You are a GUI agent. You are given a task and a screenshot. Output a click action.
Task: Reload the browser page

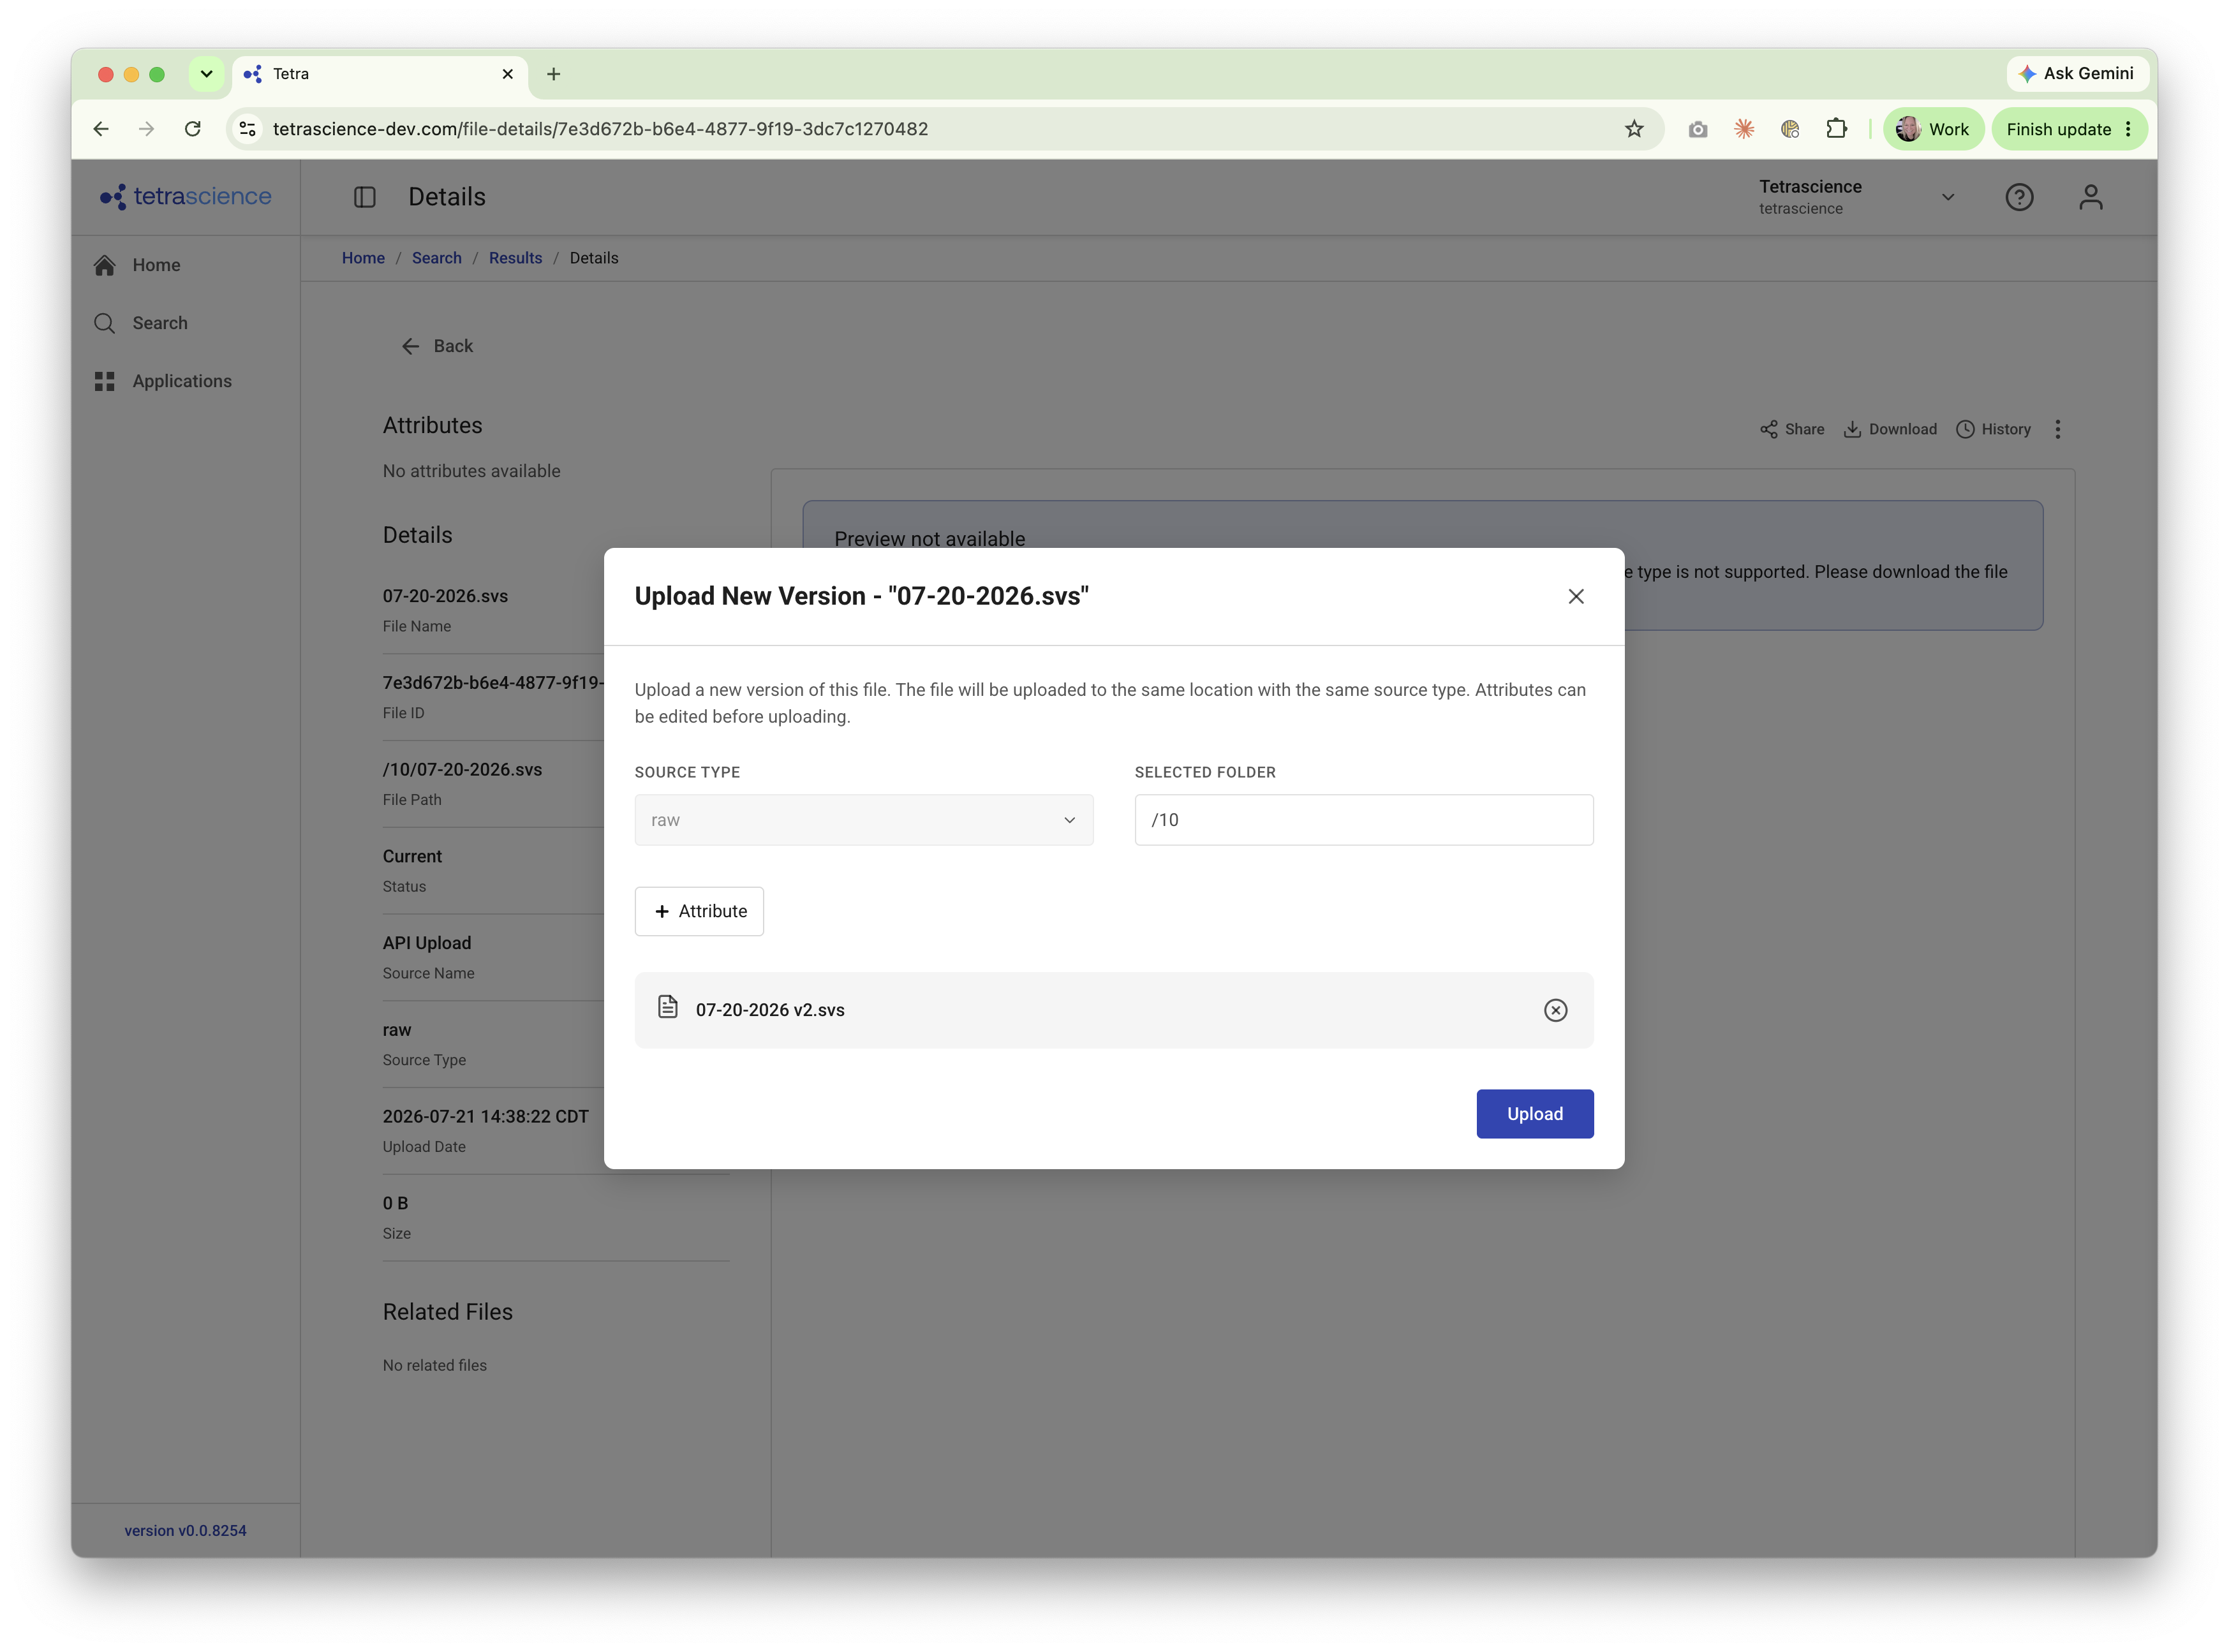(x=193, y=129)
